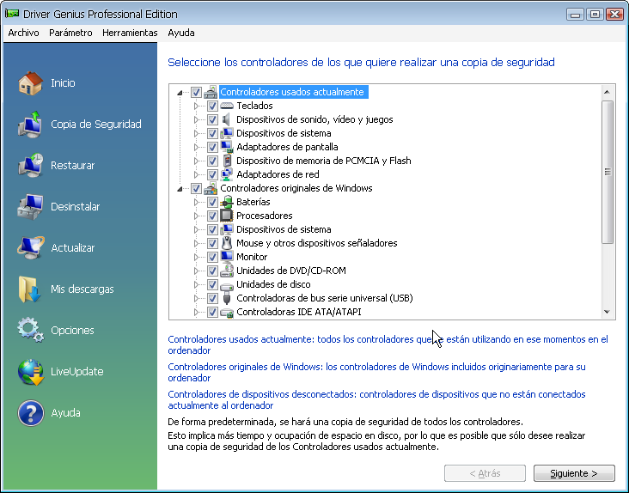Open the Ayuda question mark icon
The width and height of the screenshot is (629, 493).
30,413
